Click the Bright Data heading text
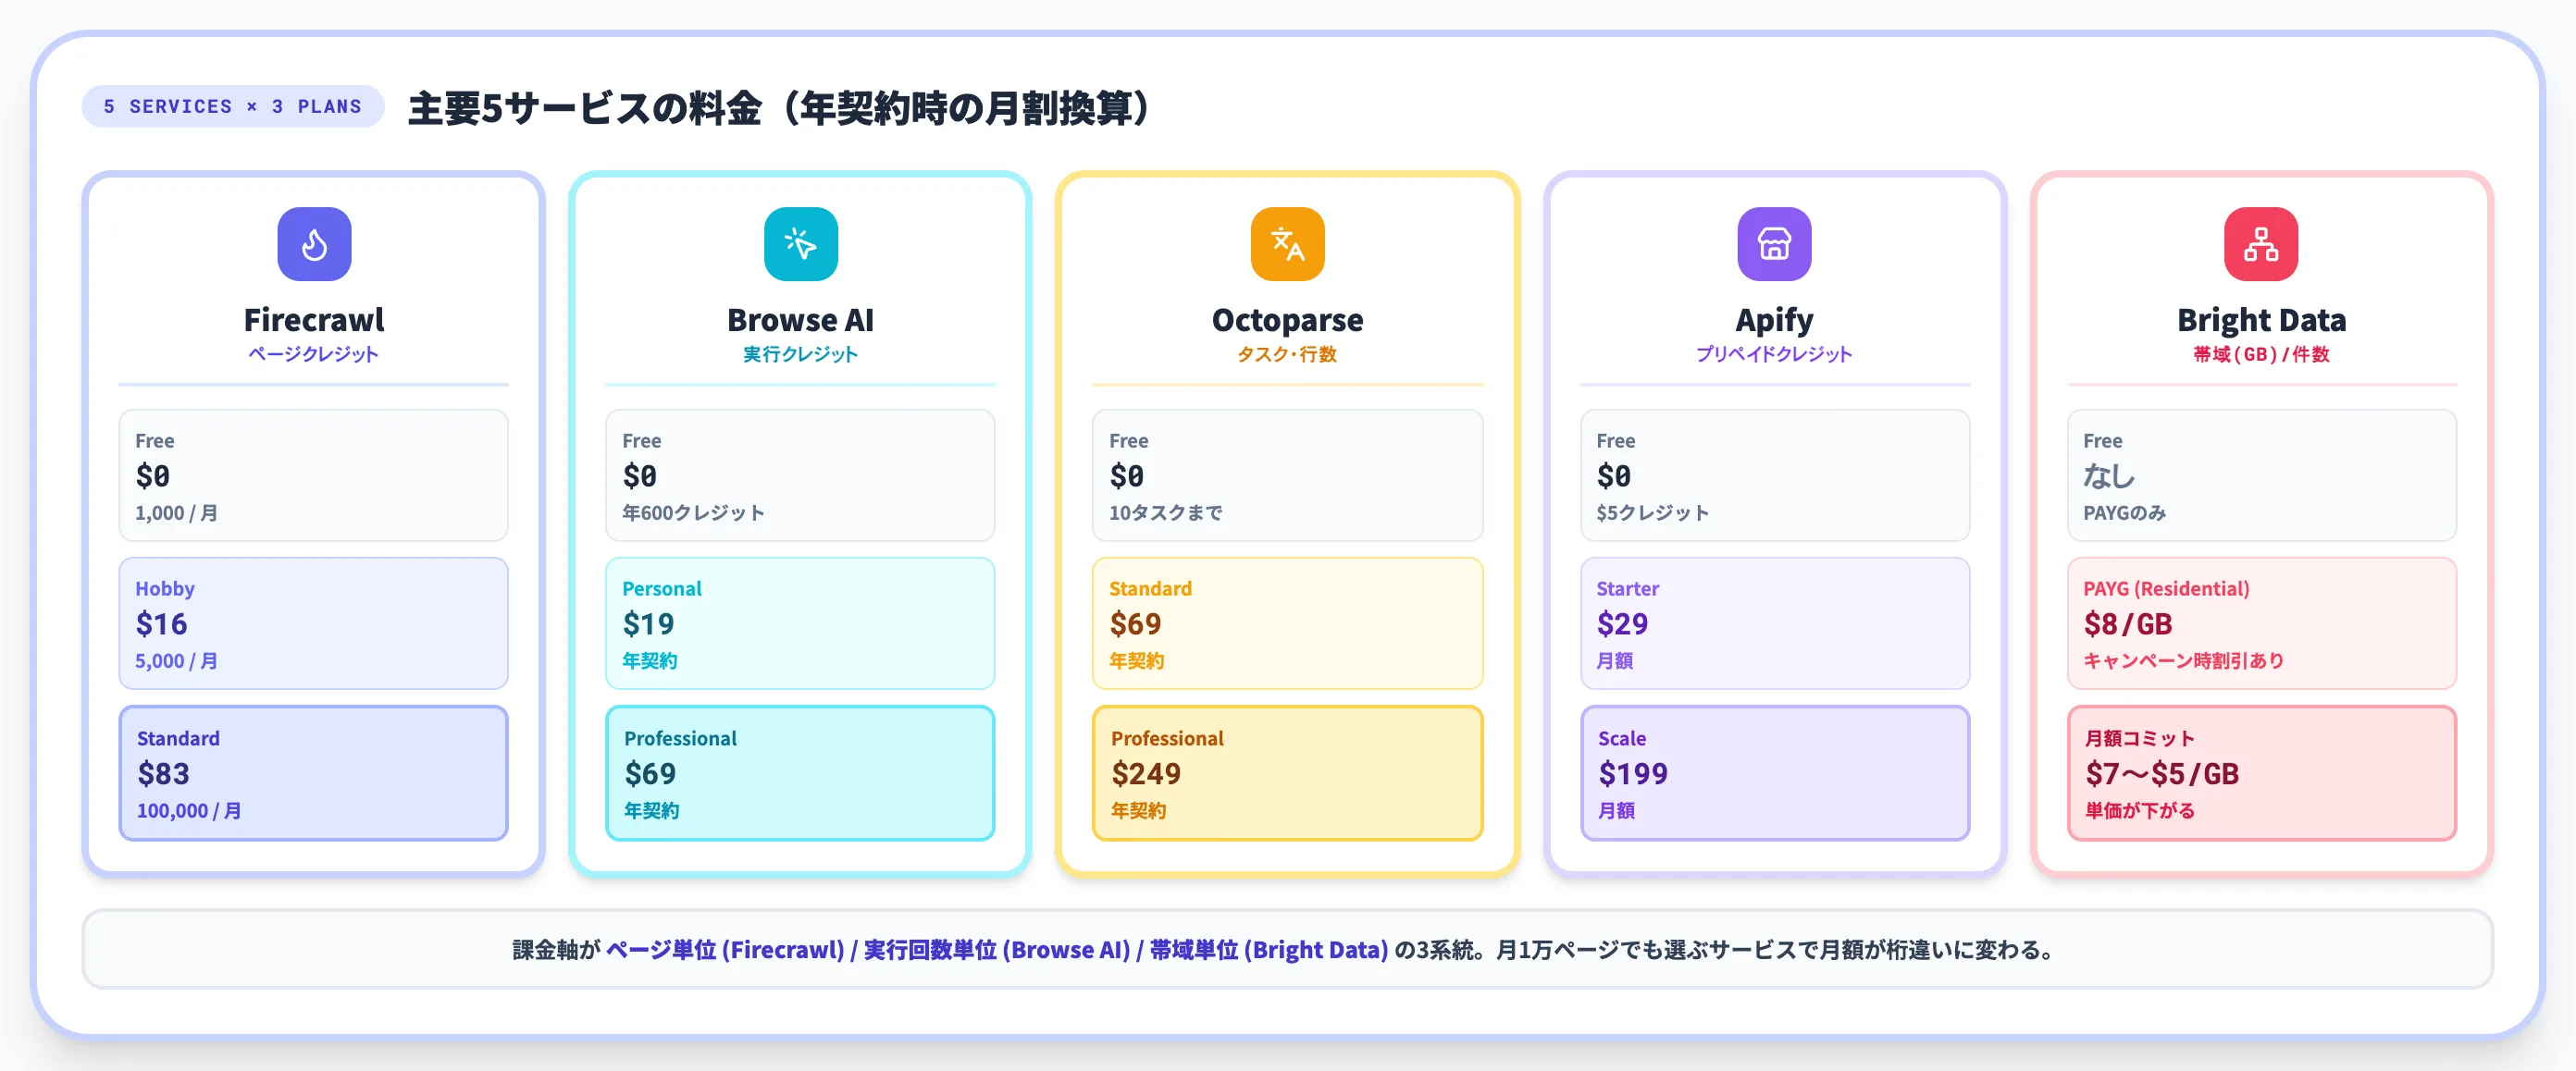This screenshot has width=2576, height=1071. (2261, 320)
